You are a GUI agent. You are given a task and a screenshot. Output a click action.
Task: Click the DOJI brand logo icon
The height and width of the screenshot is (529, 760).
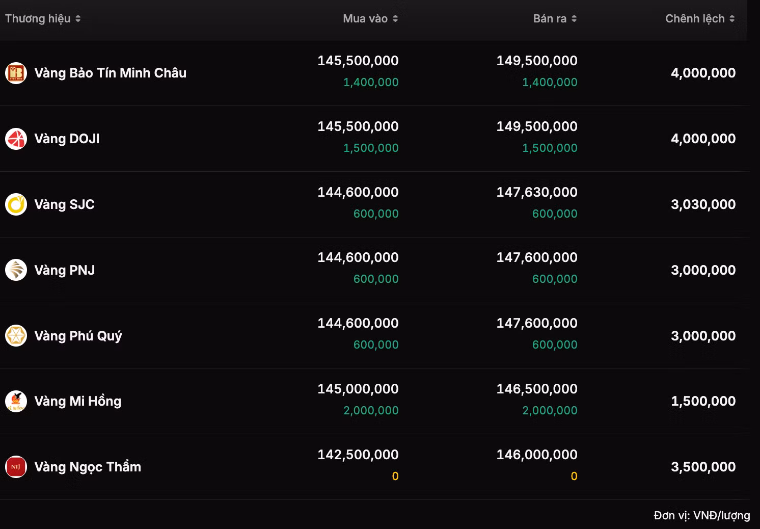point(16,139)
